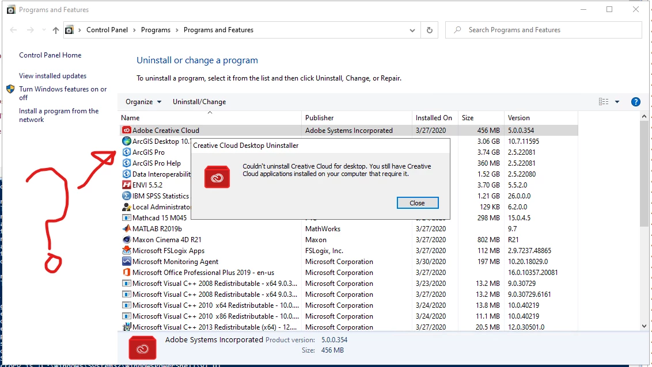
Task: Click the 3.74 GB size cell
Action: (x=488, y=152)
